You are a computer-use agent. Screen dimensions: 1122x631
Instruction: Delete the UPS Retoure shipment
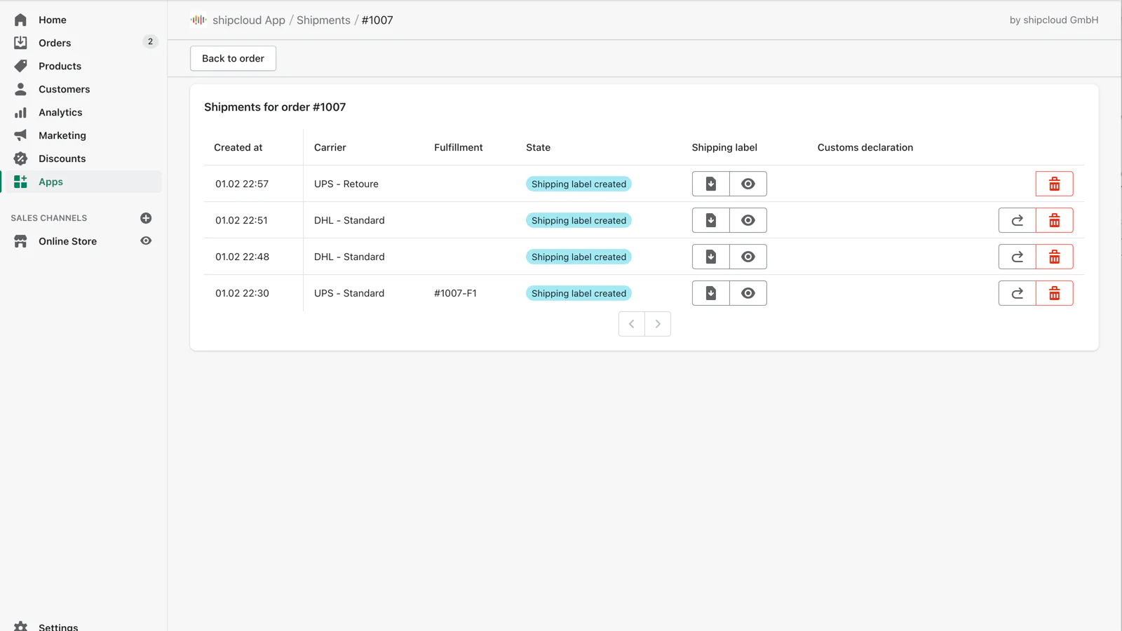coord(1054,184)
